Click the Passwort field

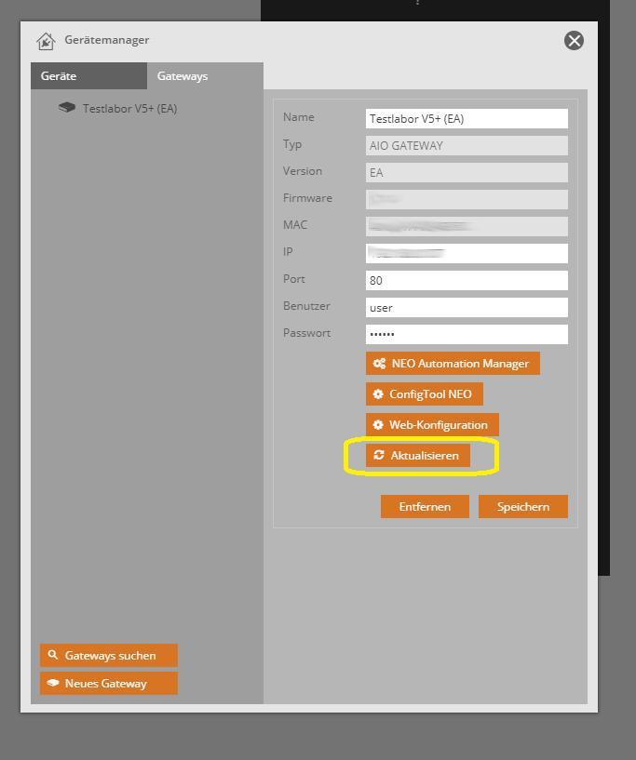(x=467, y=334)
